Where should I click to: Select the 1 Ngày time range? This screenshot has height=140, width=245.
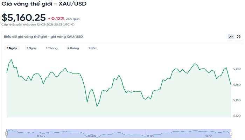[x=12, y=48]
